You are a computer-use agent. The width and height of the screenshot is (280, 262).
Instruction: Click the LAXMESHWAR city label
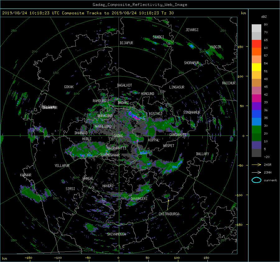point(110,155)
